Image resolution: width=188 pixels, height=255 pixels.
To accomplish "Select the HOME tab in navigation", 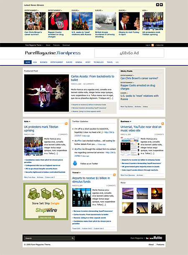I will pos(28,62).
